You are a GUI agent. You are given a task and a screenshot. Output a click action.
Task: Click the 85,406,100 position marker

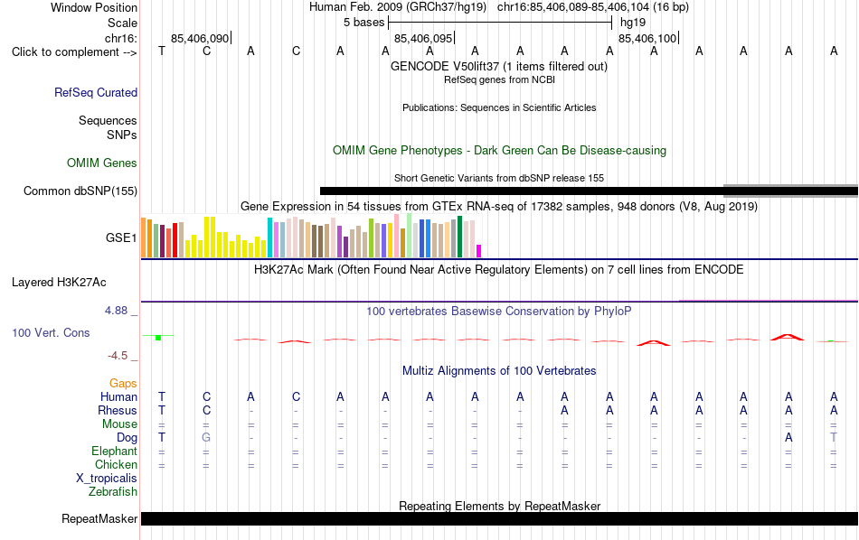[647, 38]
